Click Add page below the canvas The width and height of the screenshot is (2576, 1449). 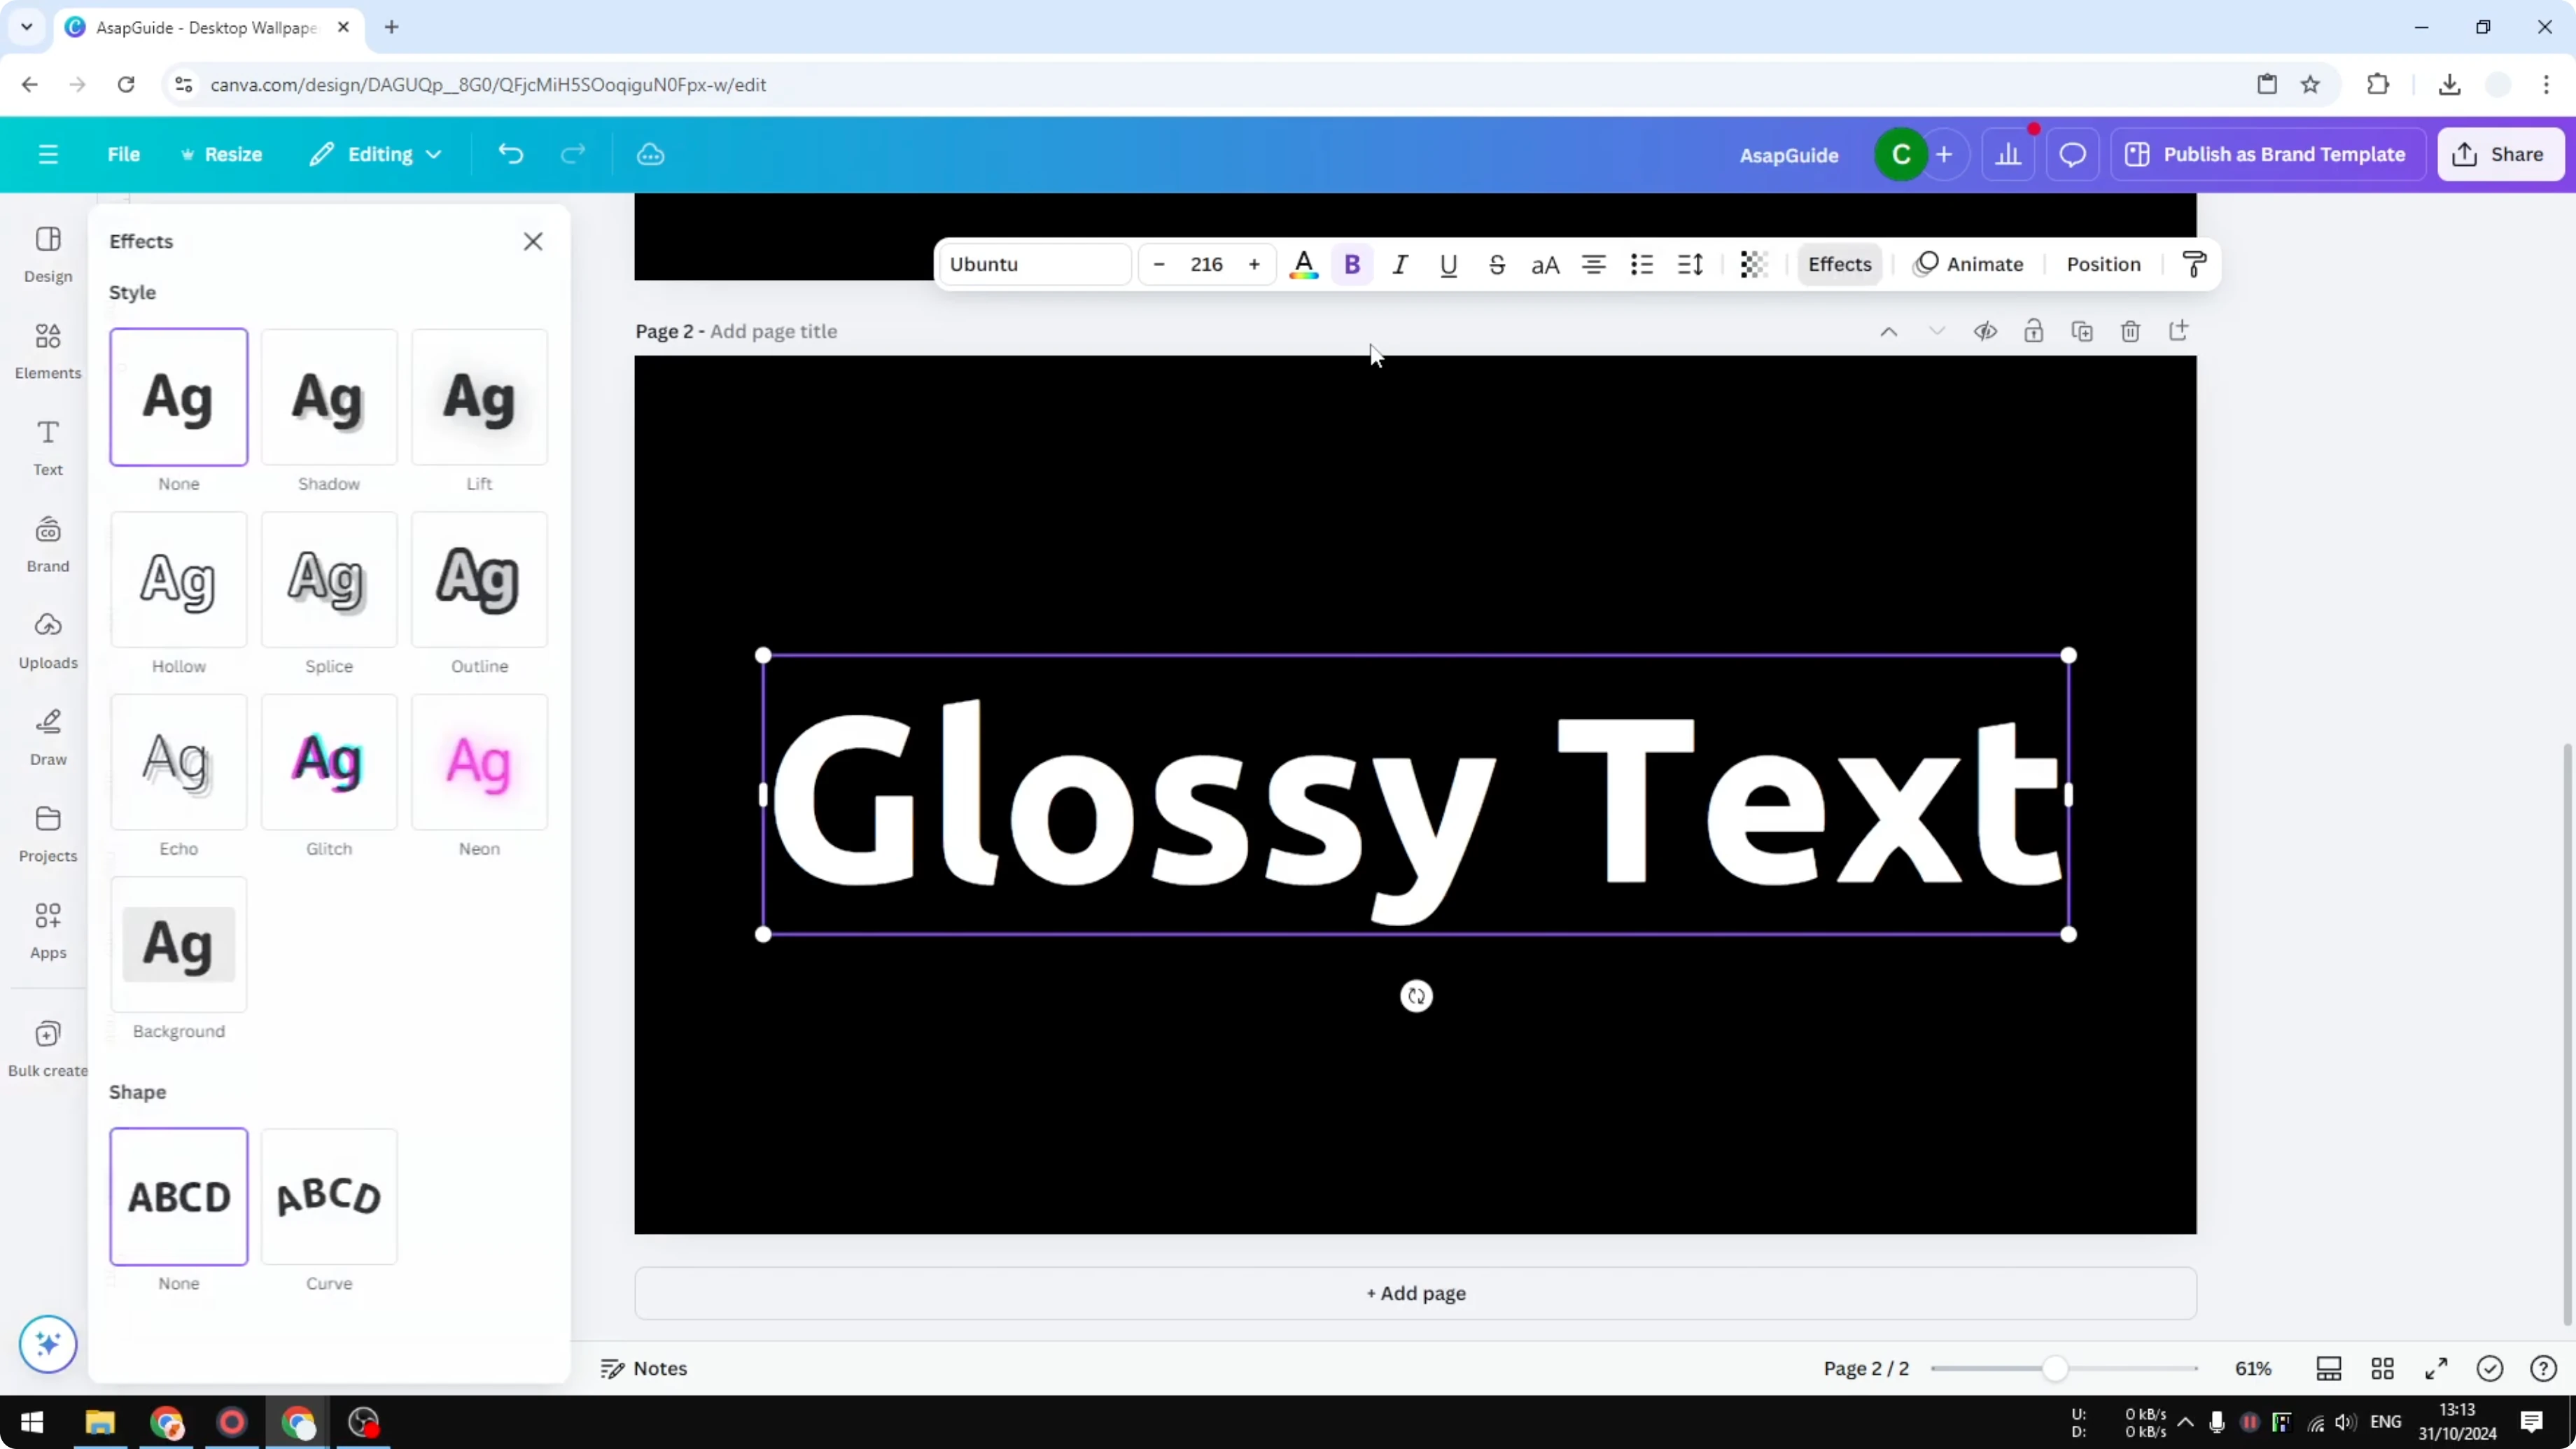click(1414, 1292)
